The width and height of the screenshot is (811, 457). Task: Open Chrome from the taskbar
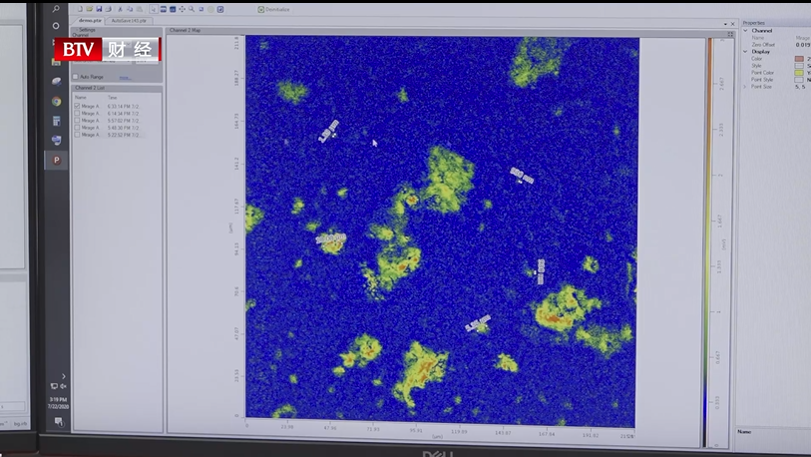[x=57, y=101]
